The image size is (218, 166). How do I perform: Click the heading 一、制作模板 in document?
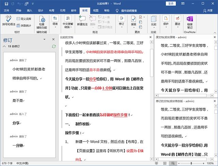click(x=78, y=124)
